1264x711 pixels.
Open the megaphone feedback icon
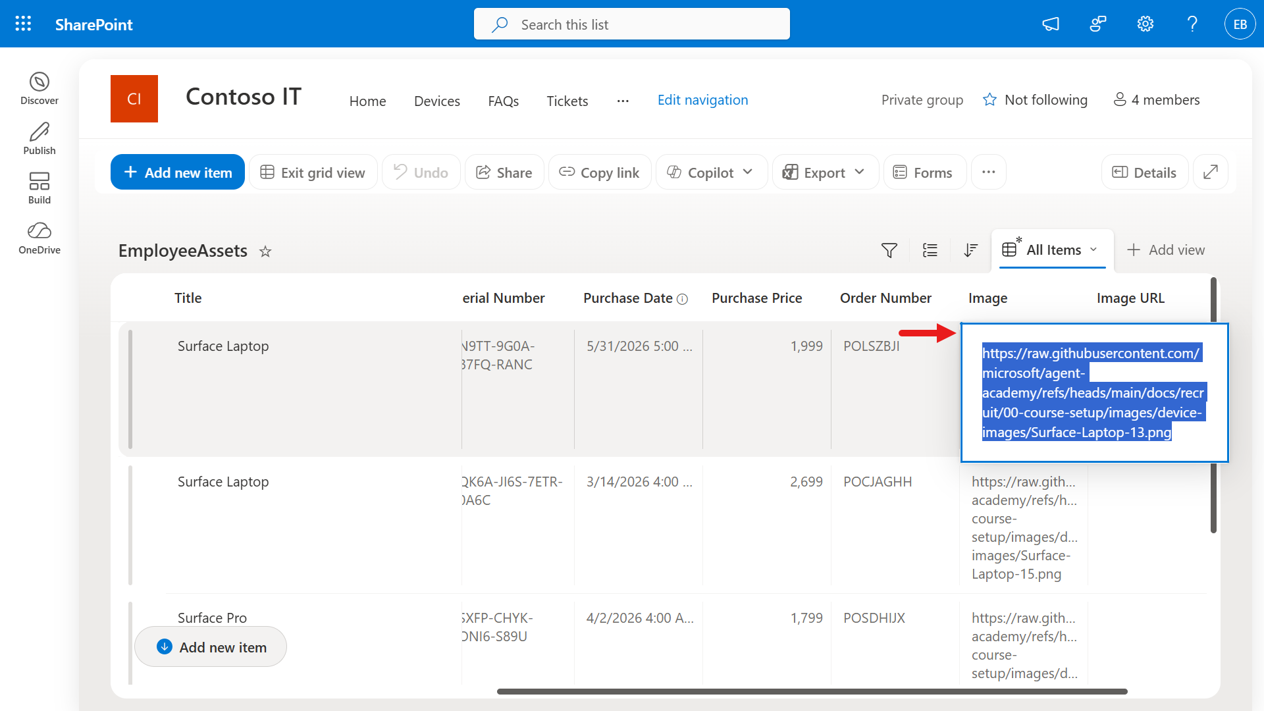click(1051, 24)
